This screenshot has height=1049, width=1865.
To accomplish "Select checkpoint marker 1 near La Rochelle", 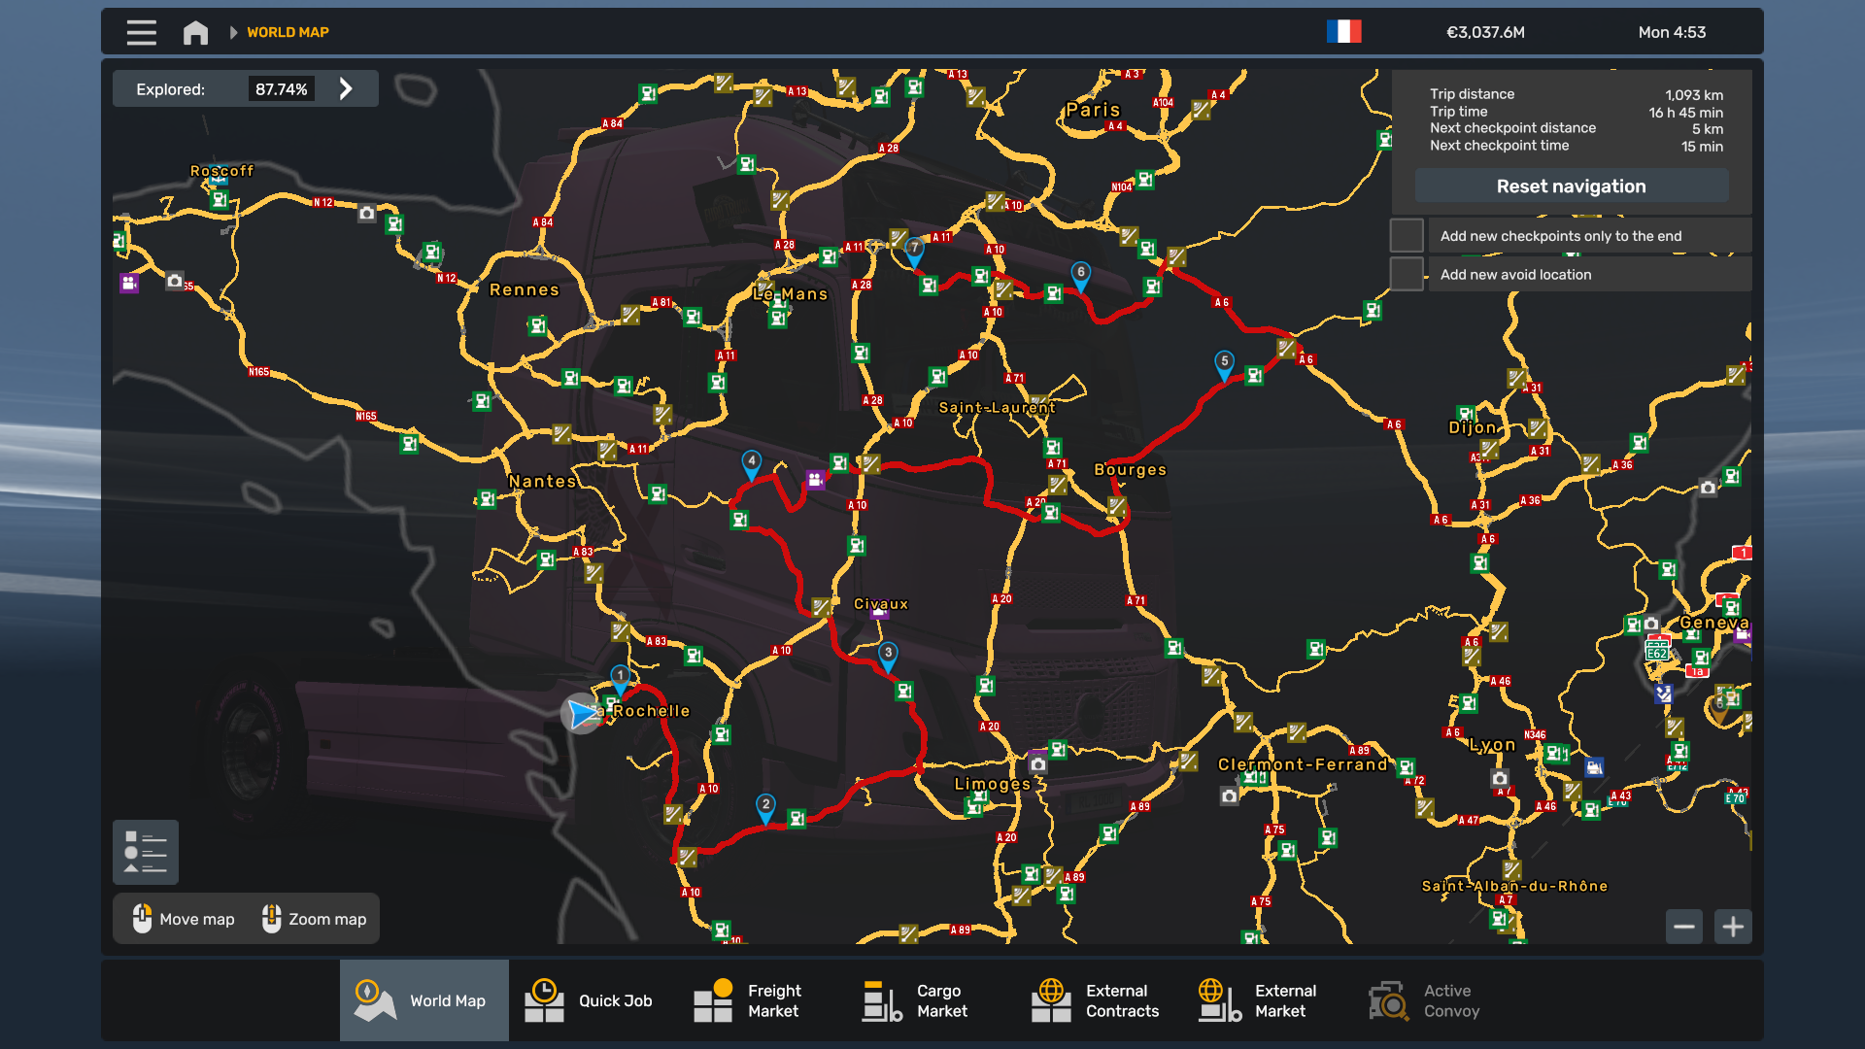I will (x=621, y=679).
